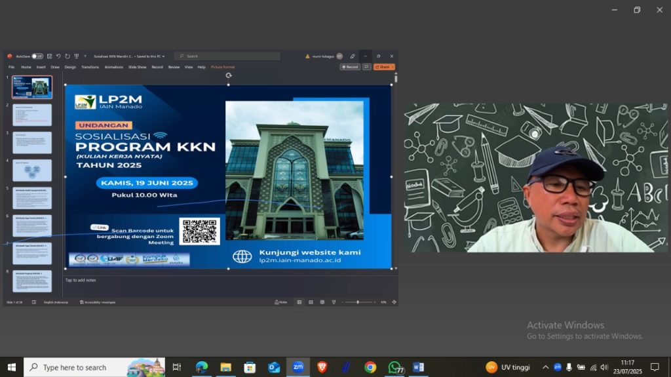This screenshot has width=671, height=377.
Task: Switch to Slide Sorter view icon
Action: (x=311, y=302)
